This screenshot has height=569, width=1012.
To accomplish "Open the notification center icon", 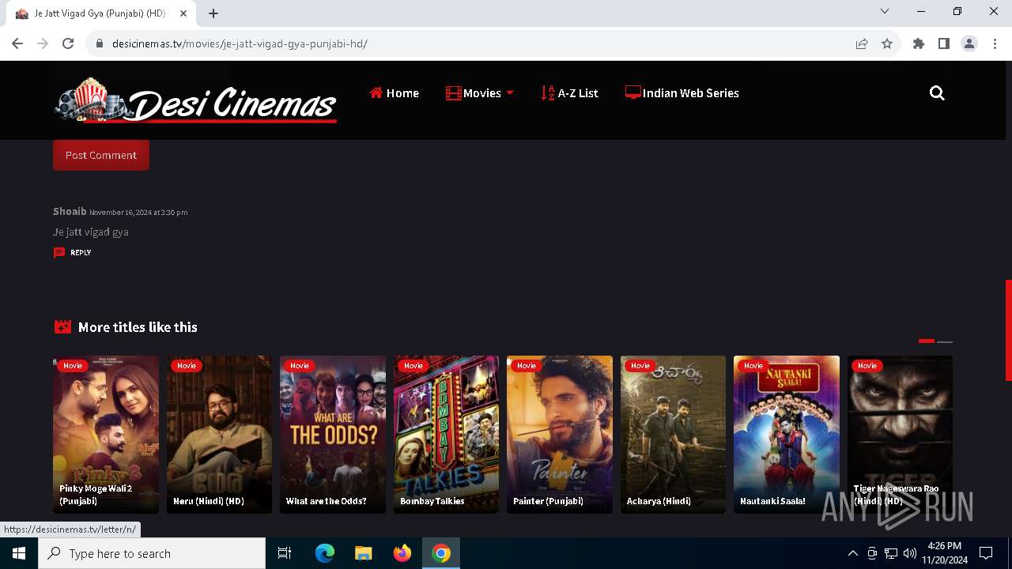I will pyautogui.click(x=986, y=553).
